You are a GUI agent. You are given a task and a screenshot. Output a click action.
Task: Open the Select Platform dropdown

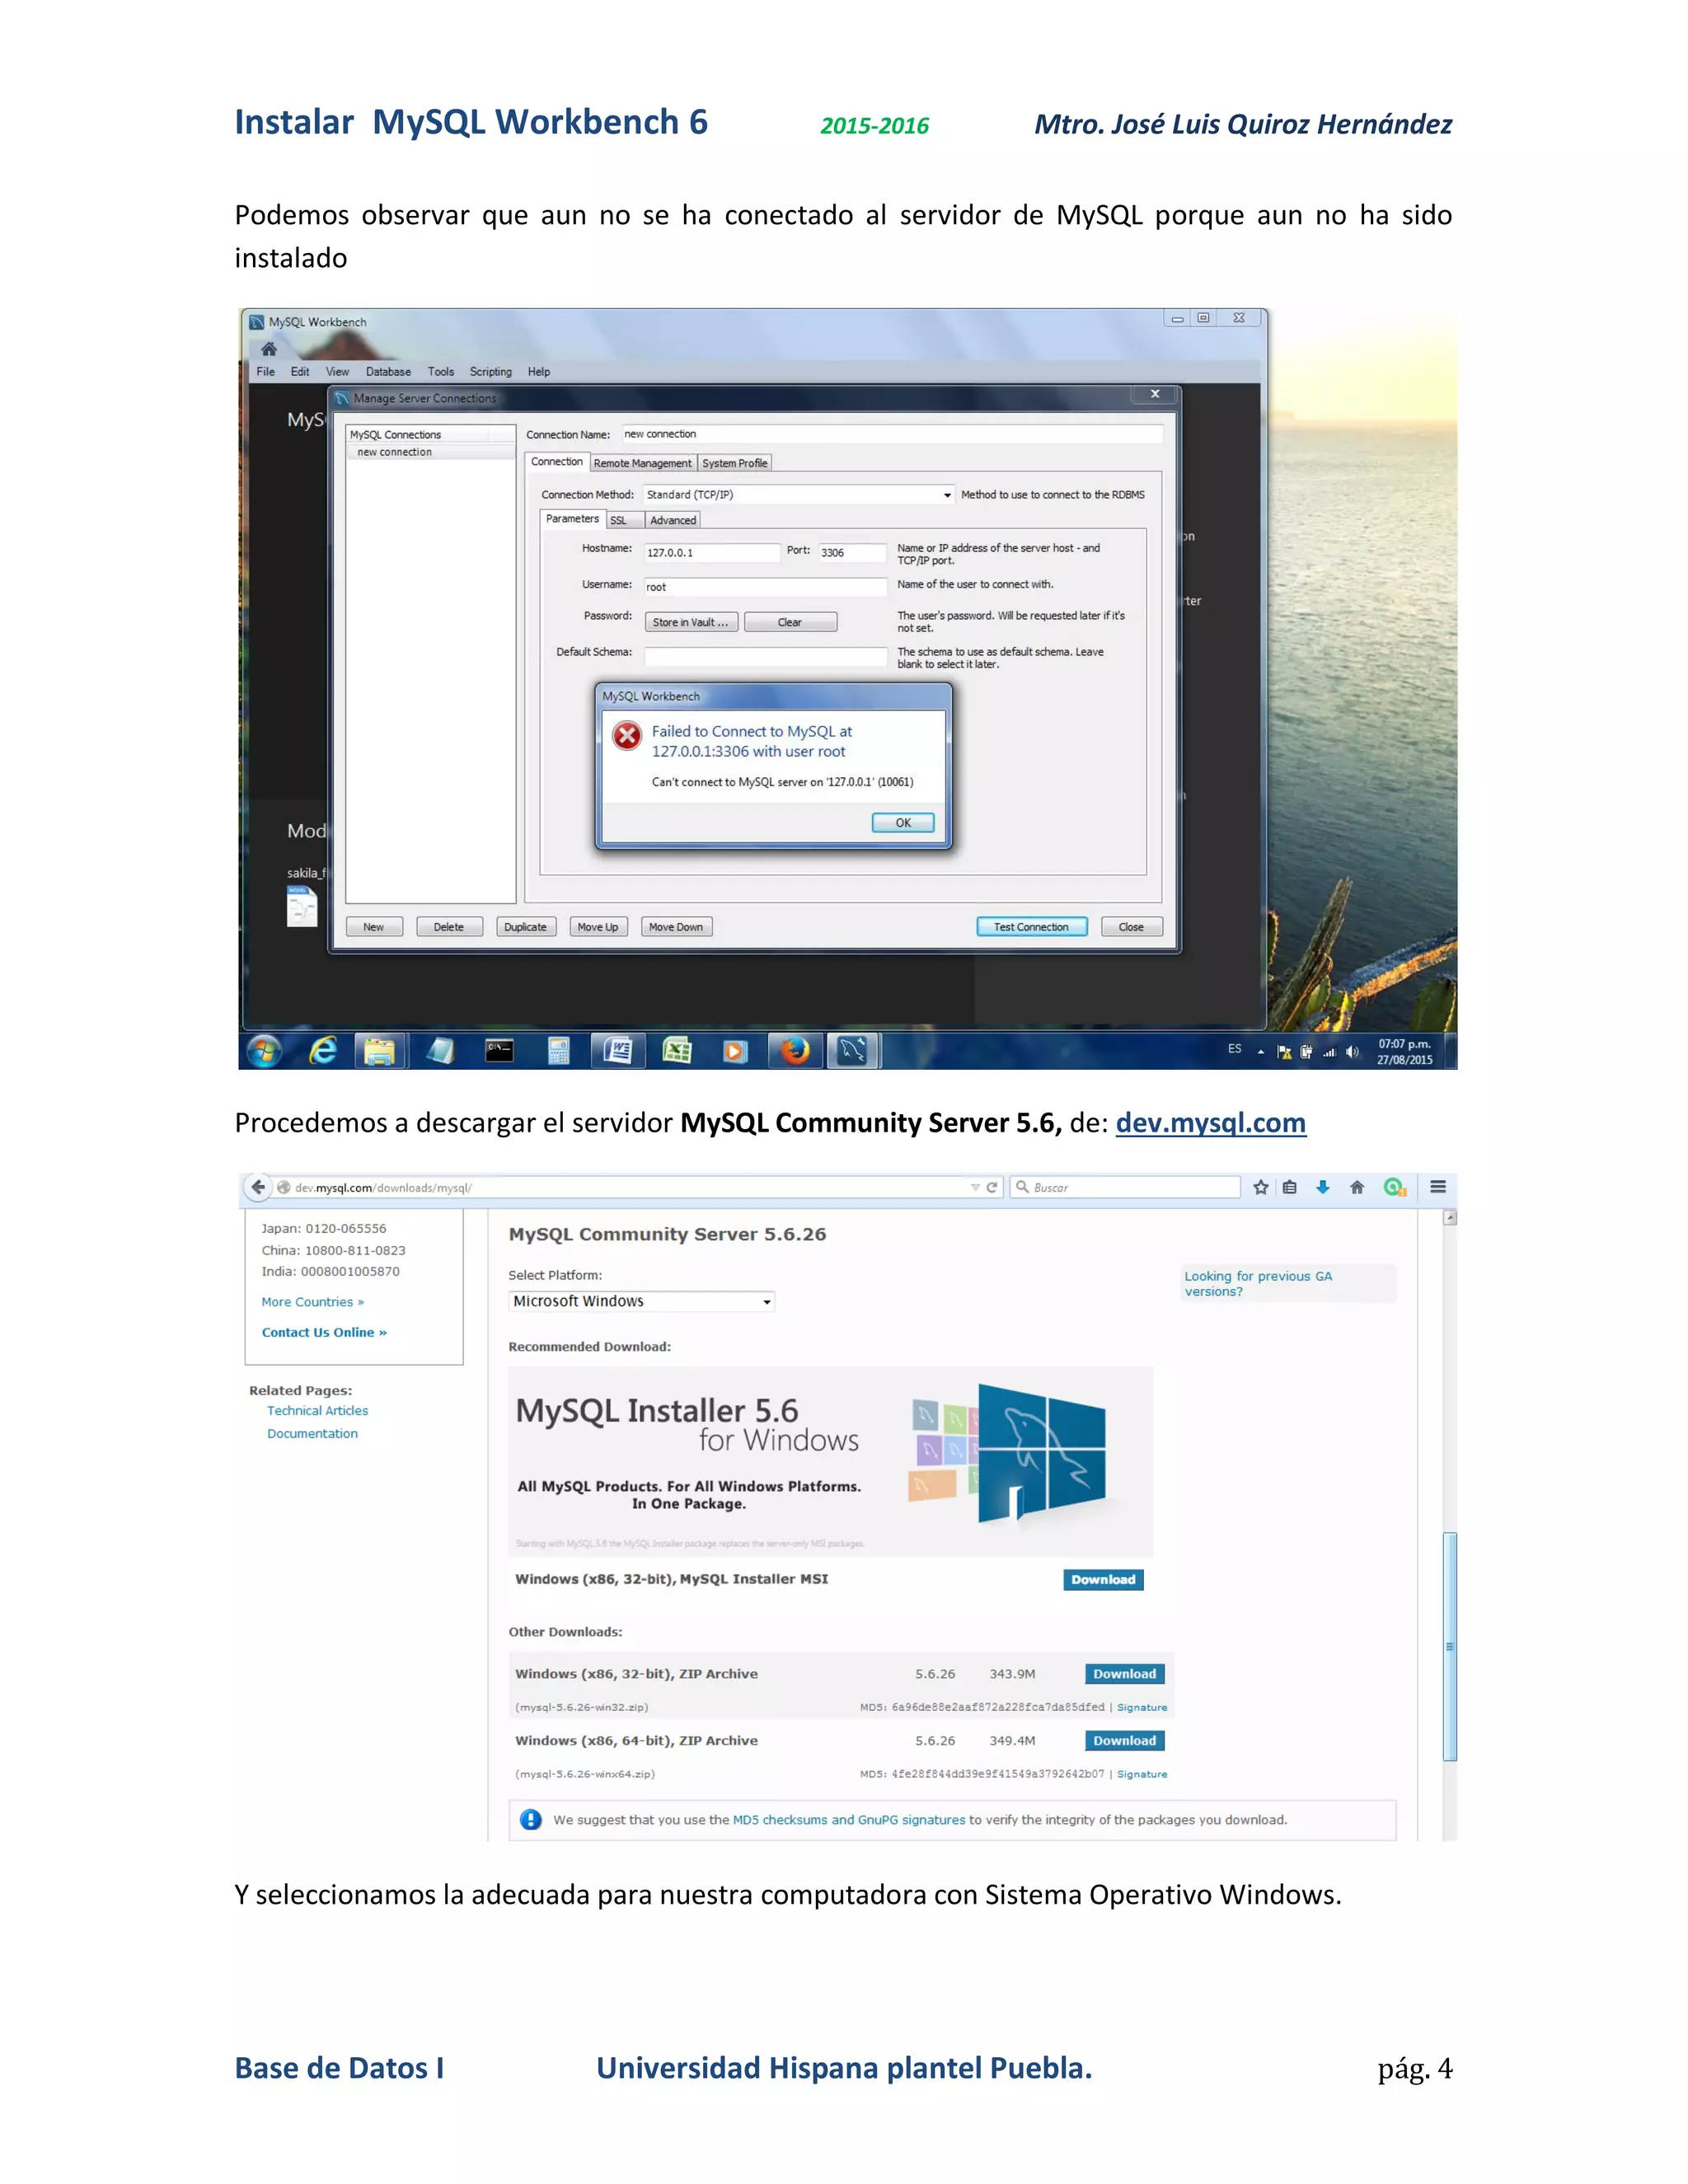[x=641, y=1301]
